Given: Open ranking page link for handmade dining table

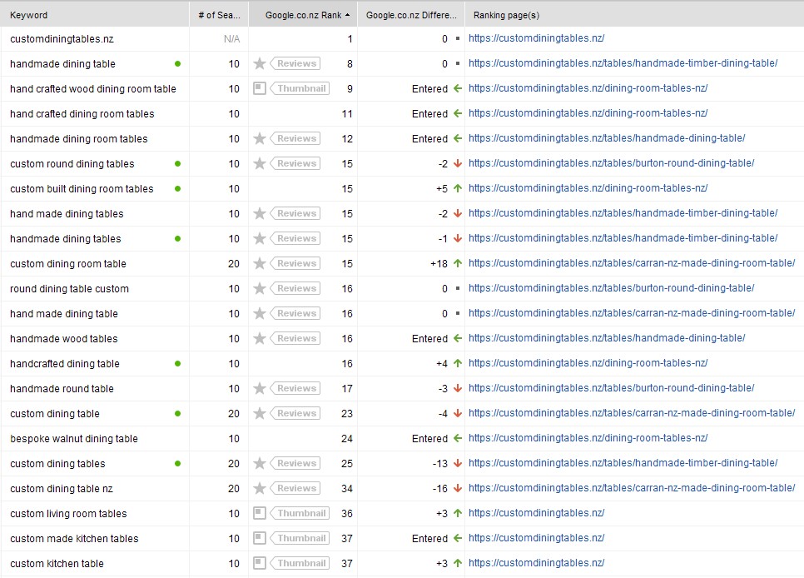Looking at the screenshot, I should (623, 63).
